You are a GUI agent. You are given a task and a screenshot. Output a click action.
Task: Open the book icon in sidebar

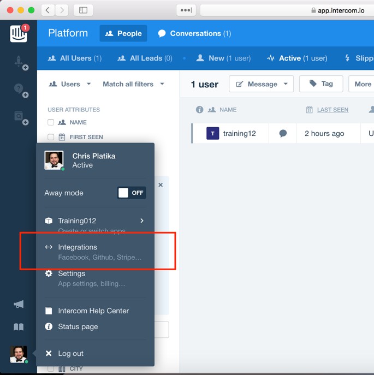[x=19, y=327]
